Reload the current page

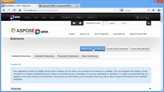point(14,10)
